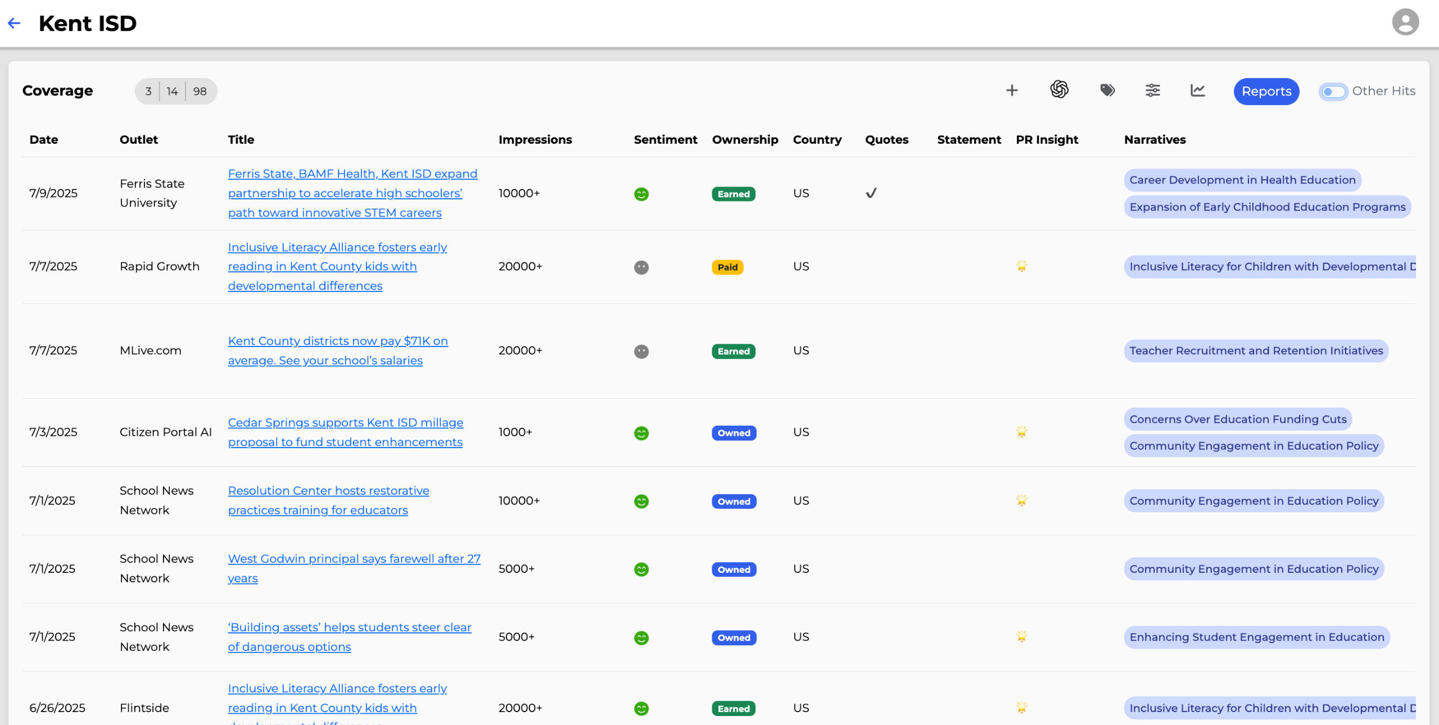Viewport: 1439px width, 725px height.
Task: Open the line chart analytics icon
Action: [1197, 90]
